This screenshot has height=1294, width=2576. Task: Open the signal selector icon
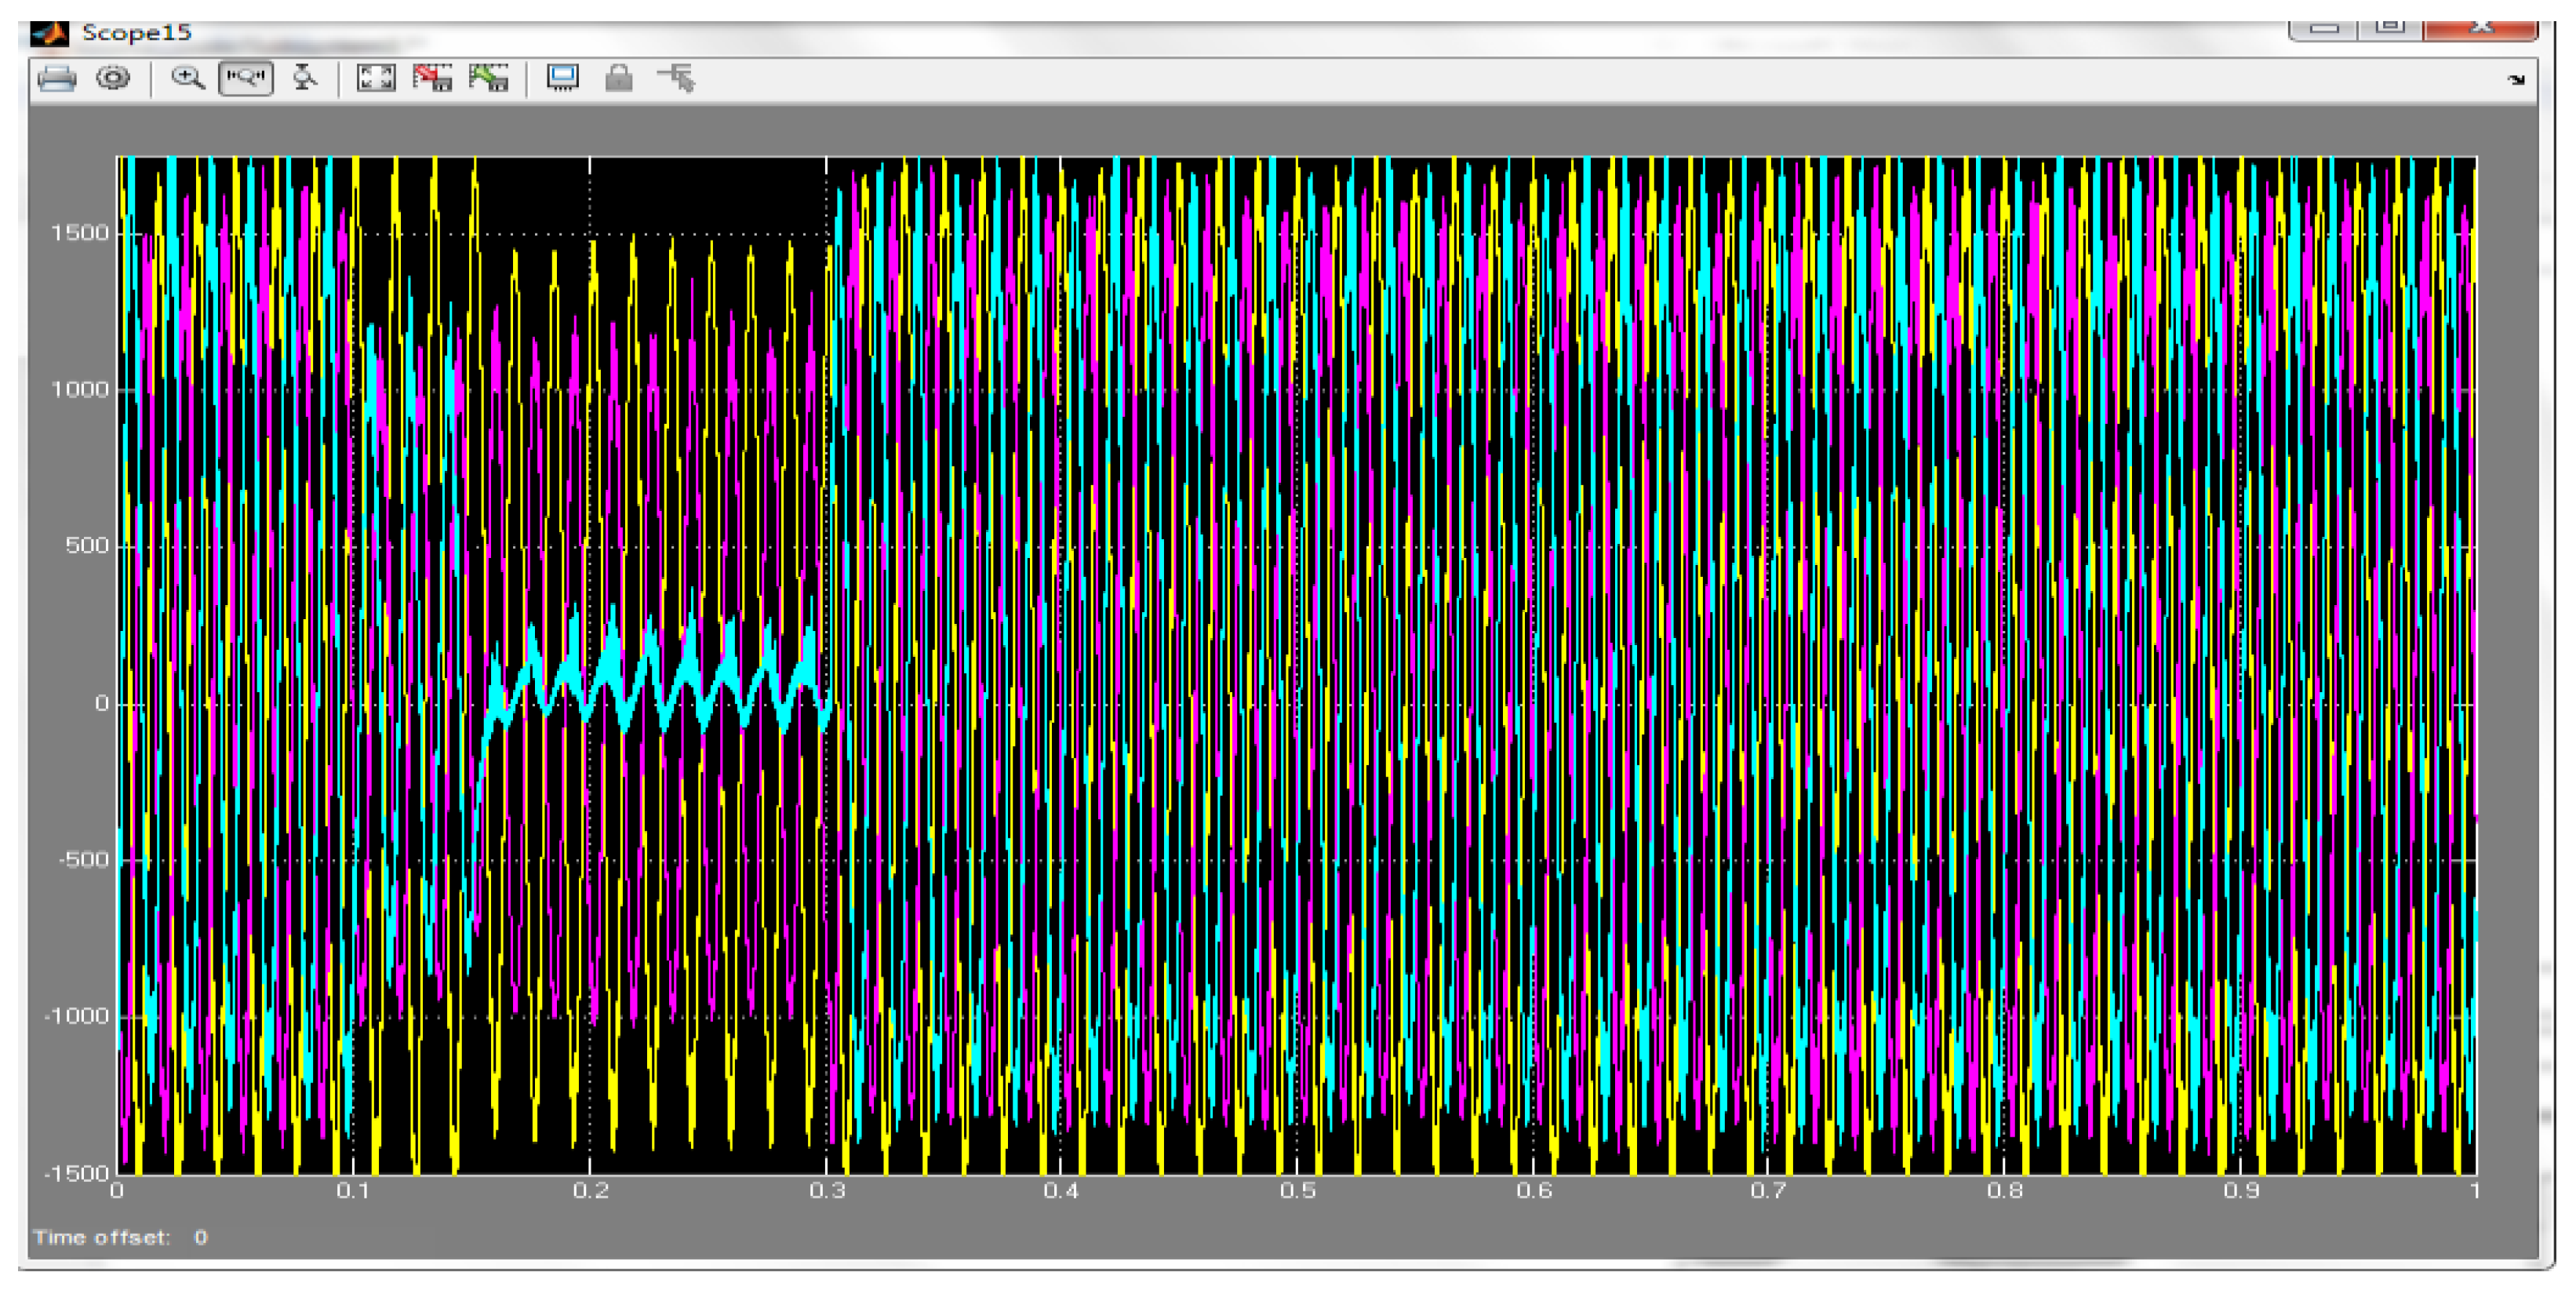click(677, 78)
